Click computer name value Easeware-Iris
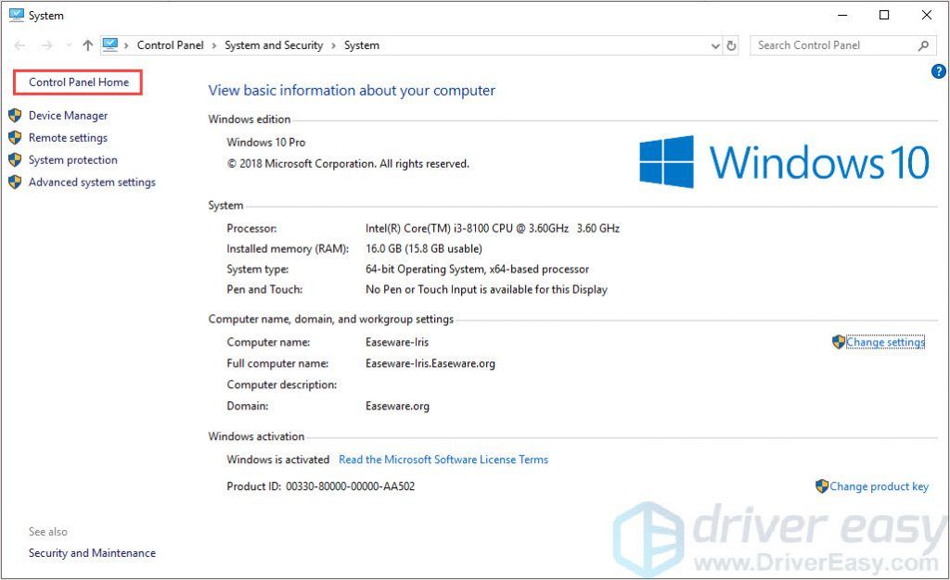Viewport: 950px width, 580px height. pos(397,342)
